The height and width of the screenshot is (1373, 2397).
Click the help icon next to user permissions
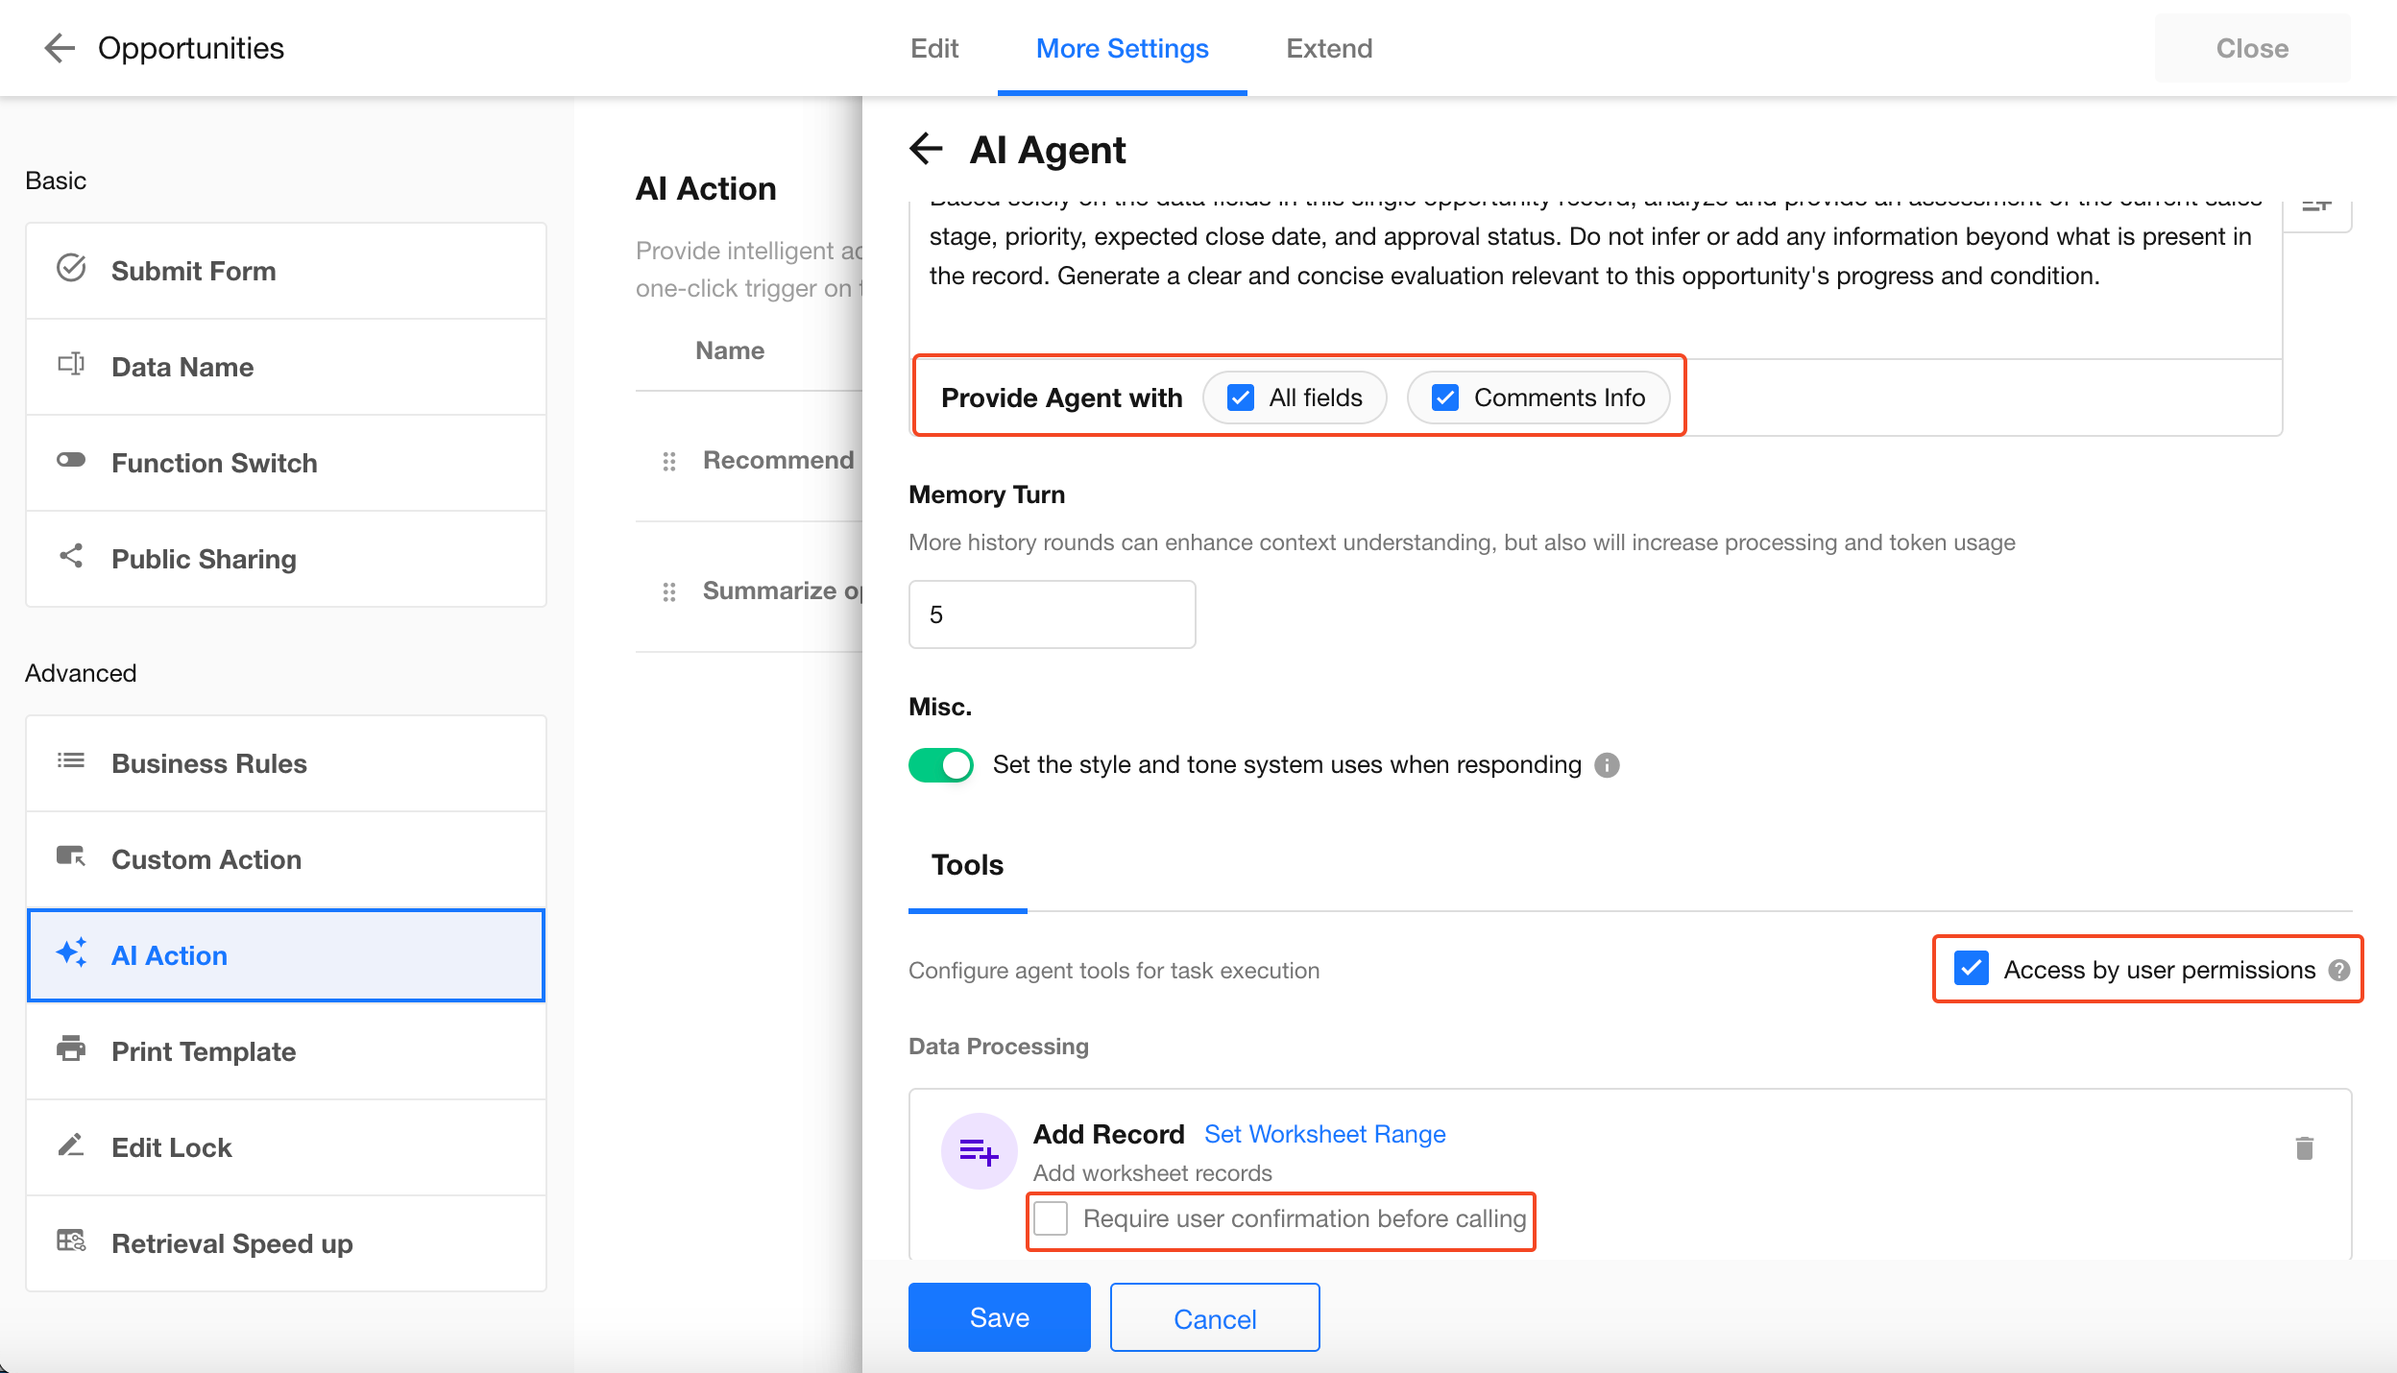(2339, 971)
